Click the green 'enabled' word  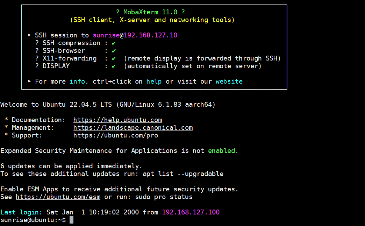point(222,151)
